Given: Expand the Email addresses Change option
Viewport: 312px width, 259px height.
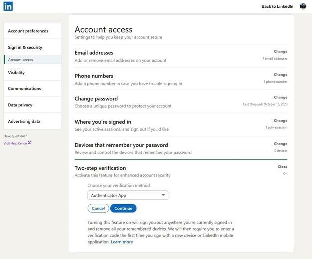Looking at the screenshot, I should click(280, 52).
